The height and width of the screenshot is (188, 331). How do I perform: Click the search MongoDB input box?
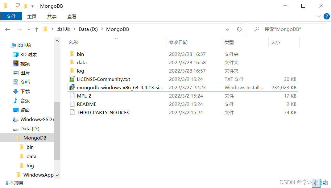288,29
